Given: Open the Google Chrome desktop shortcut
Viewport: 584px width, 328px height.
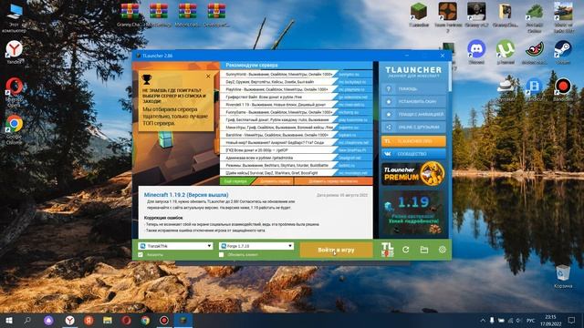Looking at the screenshot, I should click(15, 129).
